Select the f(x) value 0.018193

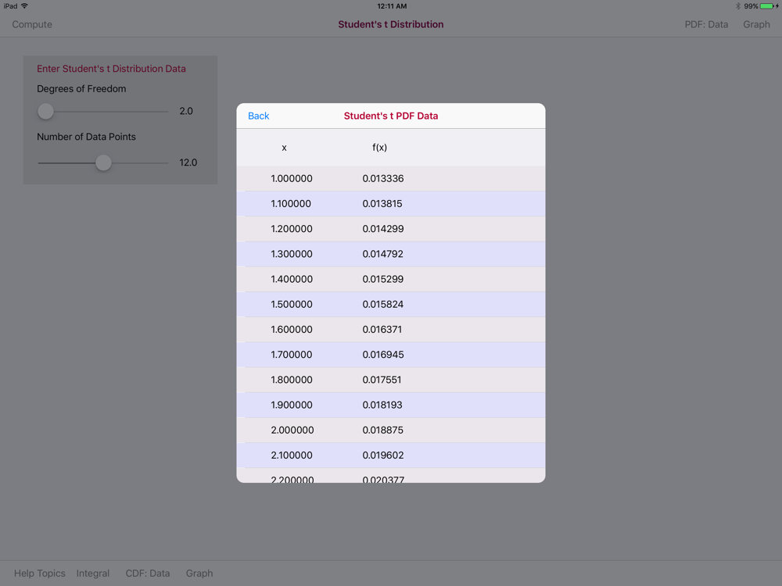pyautogui.click(x=382, y=405)
